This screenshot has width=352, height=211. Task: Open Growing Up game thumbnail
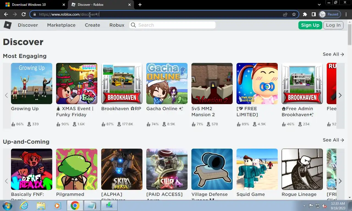32,84
